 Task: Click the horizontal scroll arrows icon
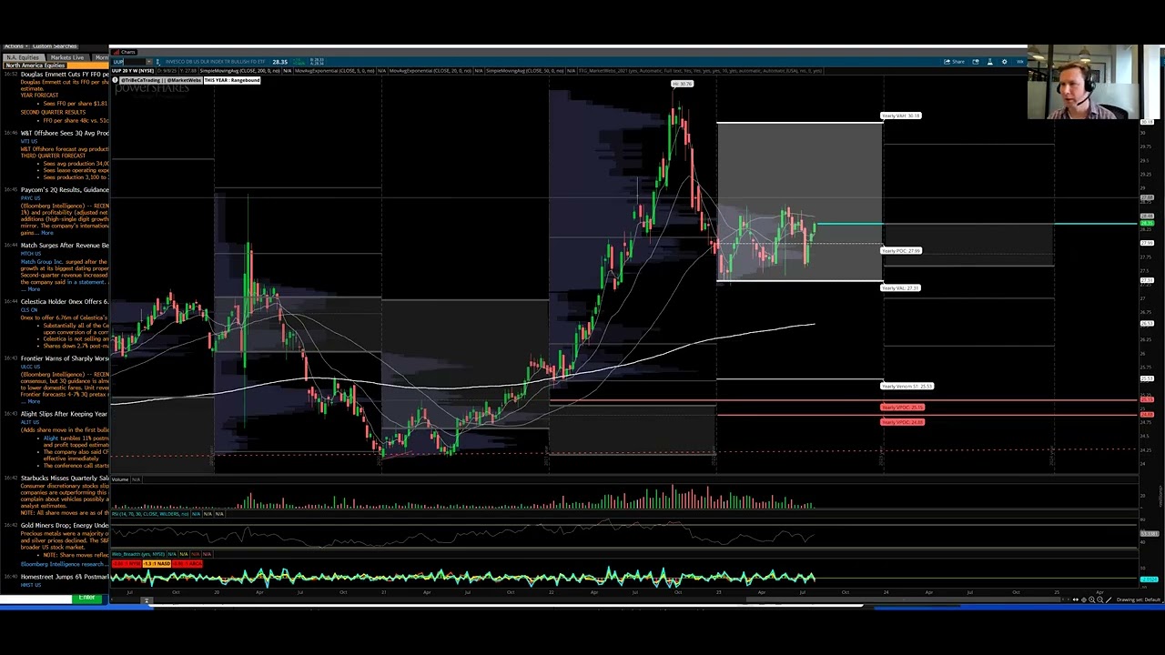1076,600
